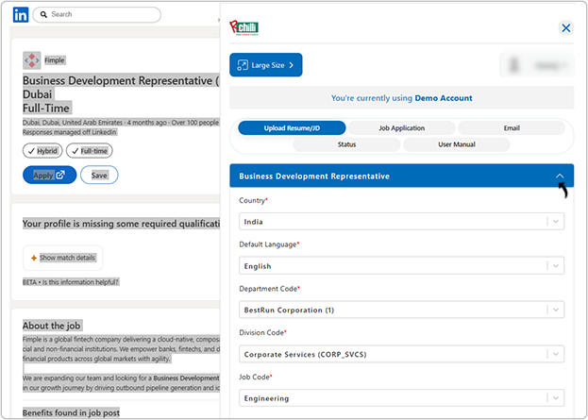Open the Status tab

pos(346,144)
